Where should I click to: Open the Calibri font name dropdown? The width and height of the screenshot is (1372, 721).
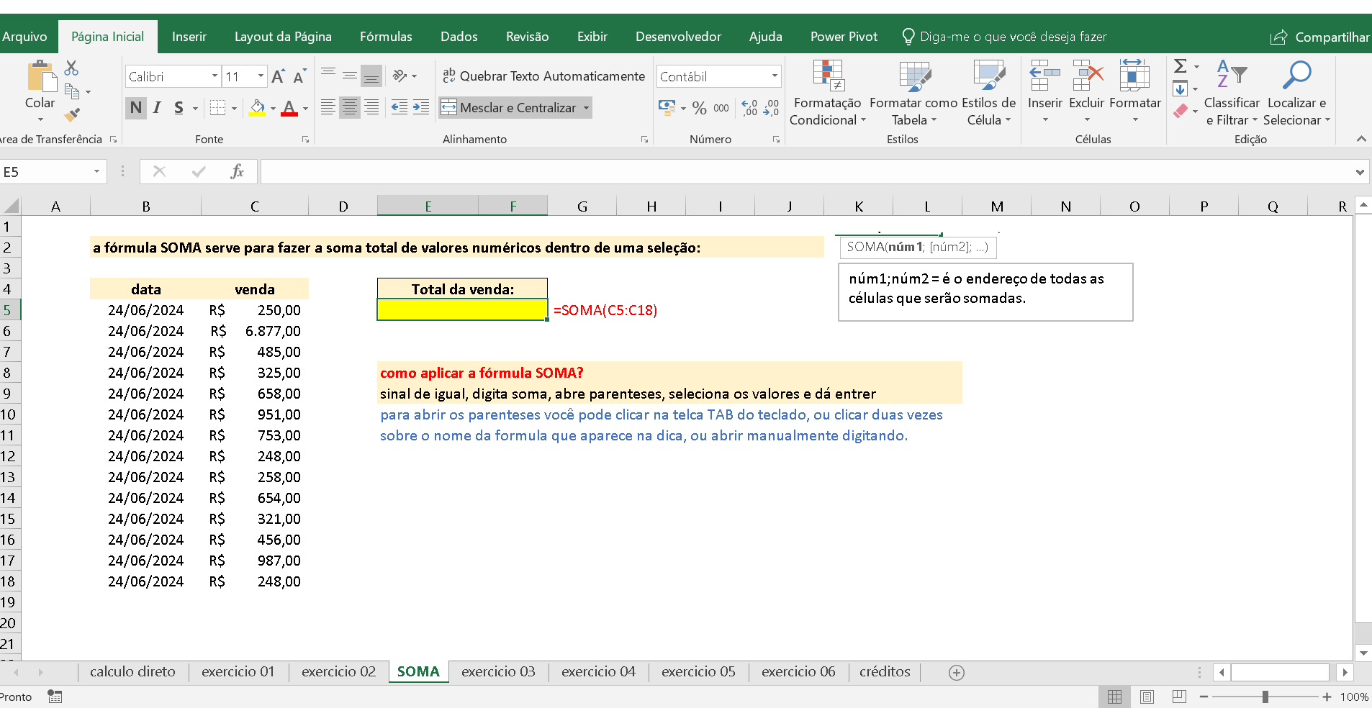point(215,76)
